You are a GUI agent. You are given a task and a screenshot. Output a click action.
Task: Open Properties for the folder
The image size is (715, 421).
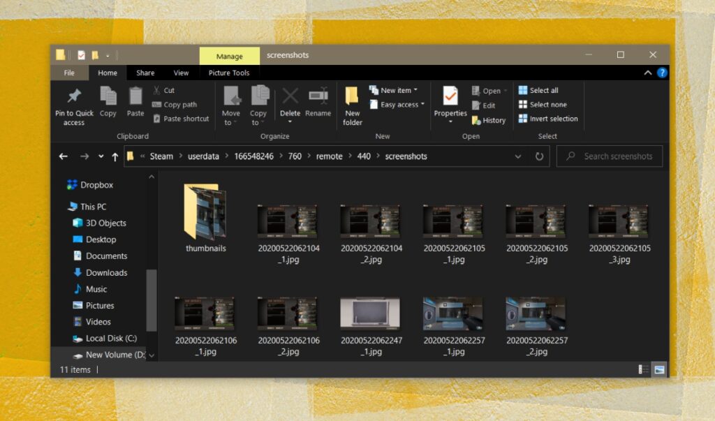450,103
